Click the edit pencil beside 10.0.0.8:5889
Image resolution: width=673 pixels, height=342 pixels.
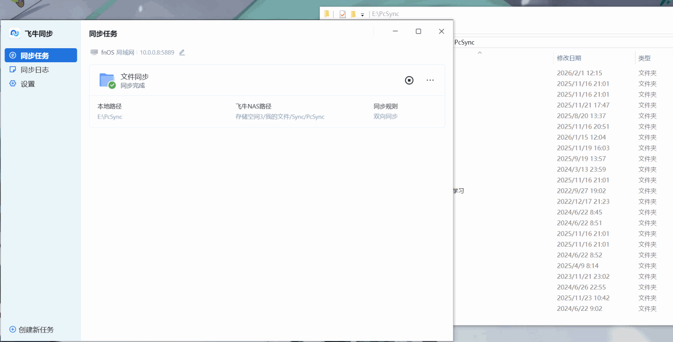181,52
